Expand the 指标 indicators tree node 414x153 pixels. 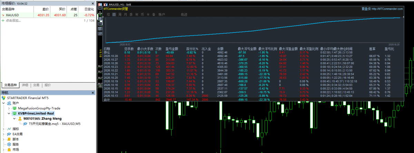pyautogui.click(x=3, y=129)
